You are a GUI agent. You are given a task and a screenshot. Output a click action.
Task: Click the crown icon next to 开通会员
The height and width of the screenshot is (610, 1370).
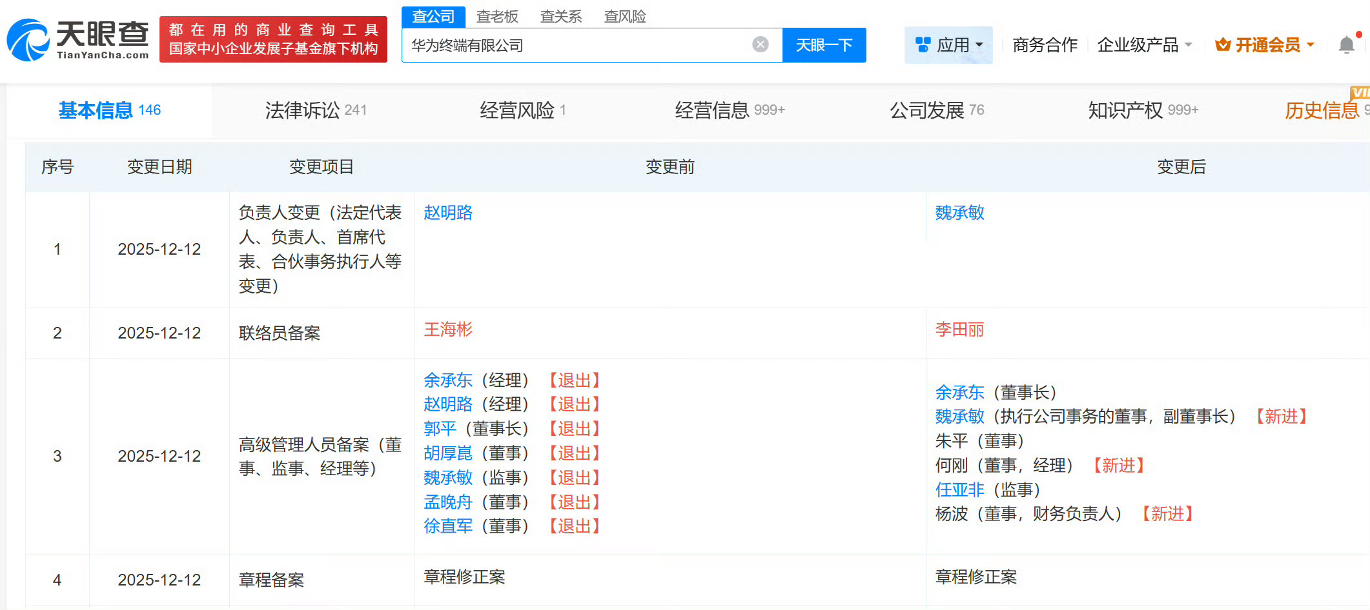[1222, 44]
